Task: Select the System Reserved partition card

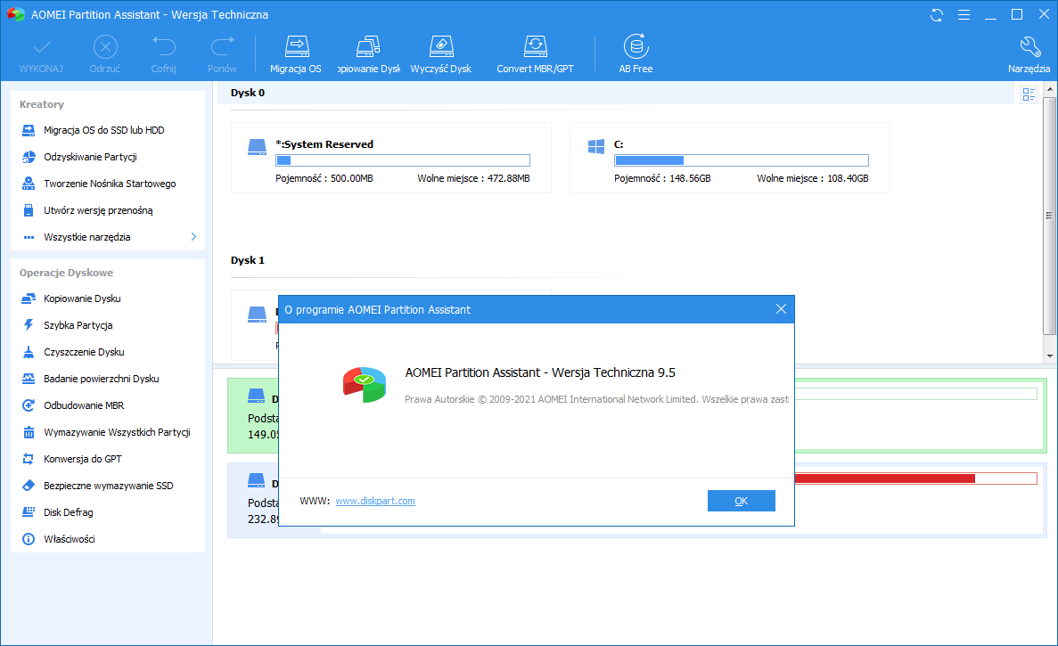Action: tap(391, 158)
